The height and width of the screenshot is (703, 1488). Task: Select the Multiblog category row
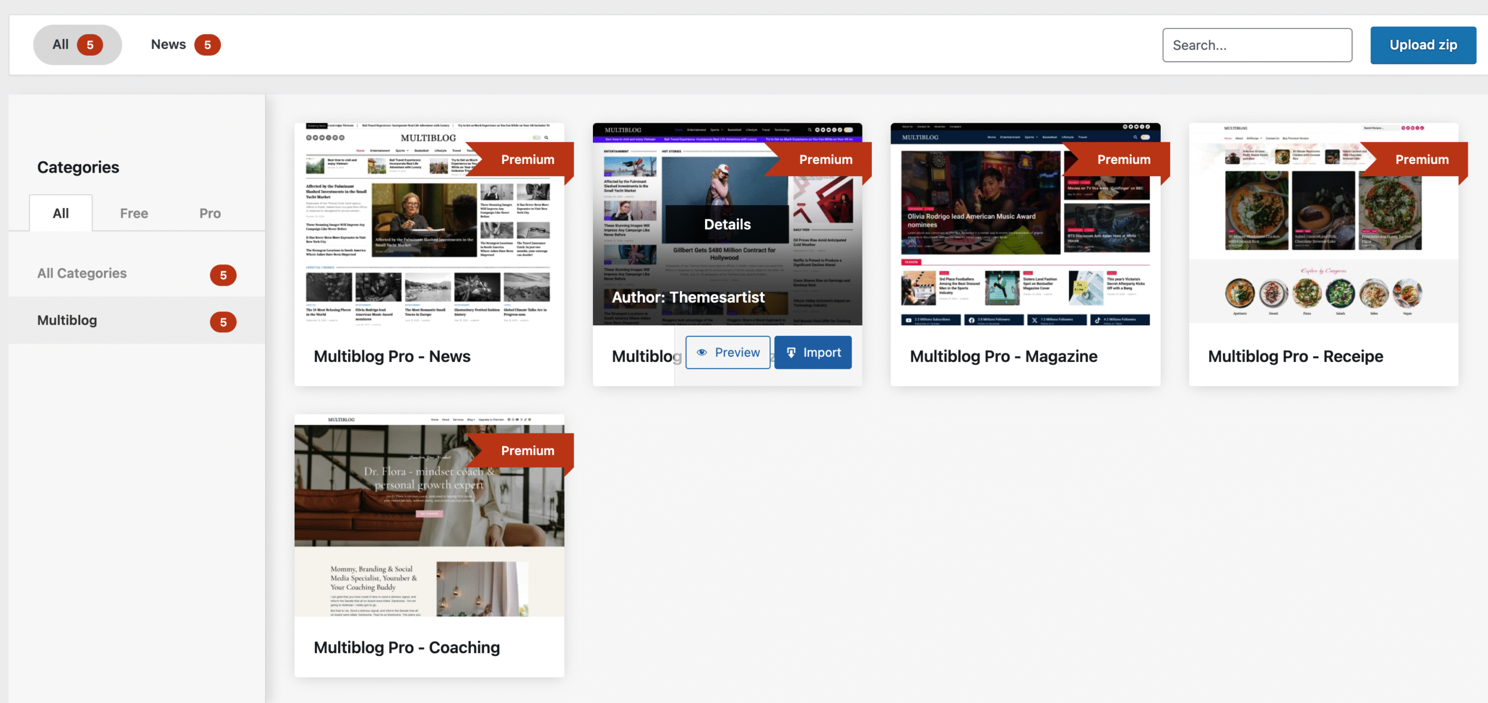point(137,320)
